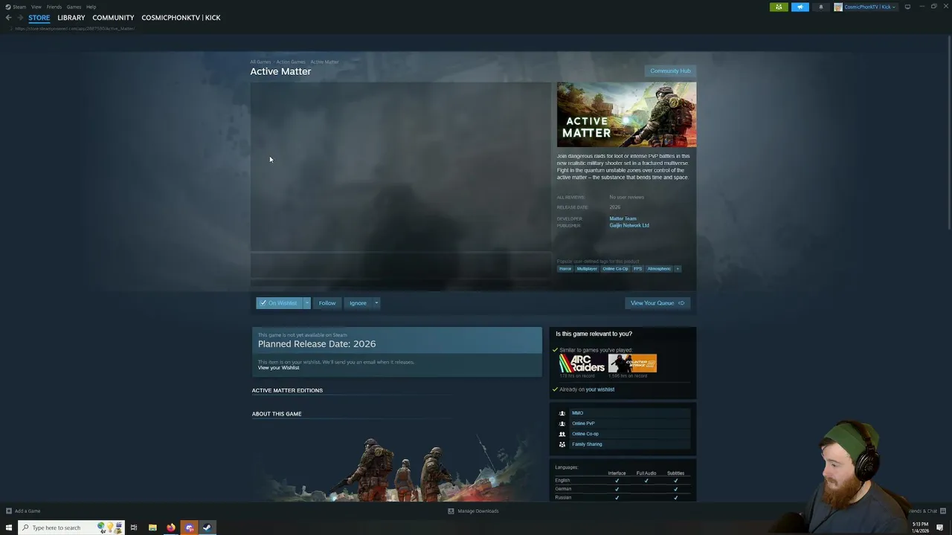Open the blue announcements megaphone icon
This screenshot has height=535, width=952.
[800, 7]
